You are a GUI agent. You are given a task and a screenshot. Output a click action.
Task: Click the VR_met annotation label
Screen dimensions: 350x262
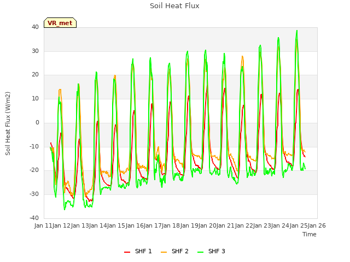tap(60, 23)
